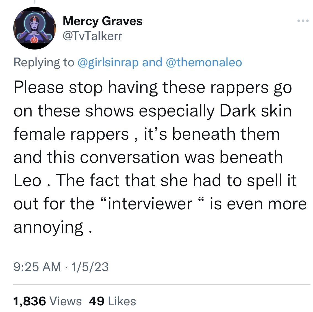Click the phrase 'Dark skin' in the tweet
The height and width of the screenshot is (312, 313).
[255, 111]
